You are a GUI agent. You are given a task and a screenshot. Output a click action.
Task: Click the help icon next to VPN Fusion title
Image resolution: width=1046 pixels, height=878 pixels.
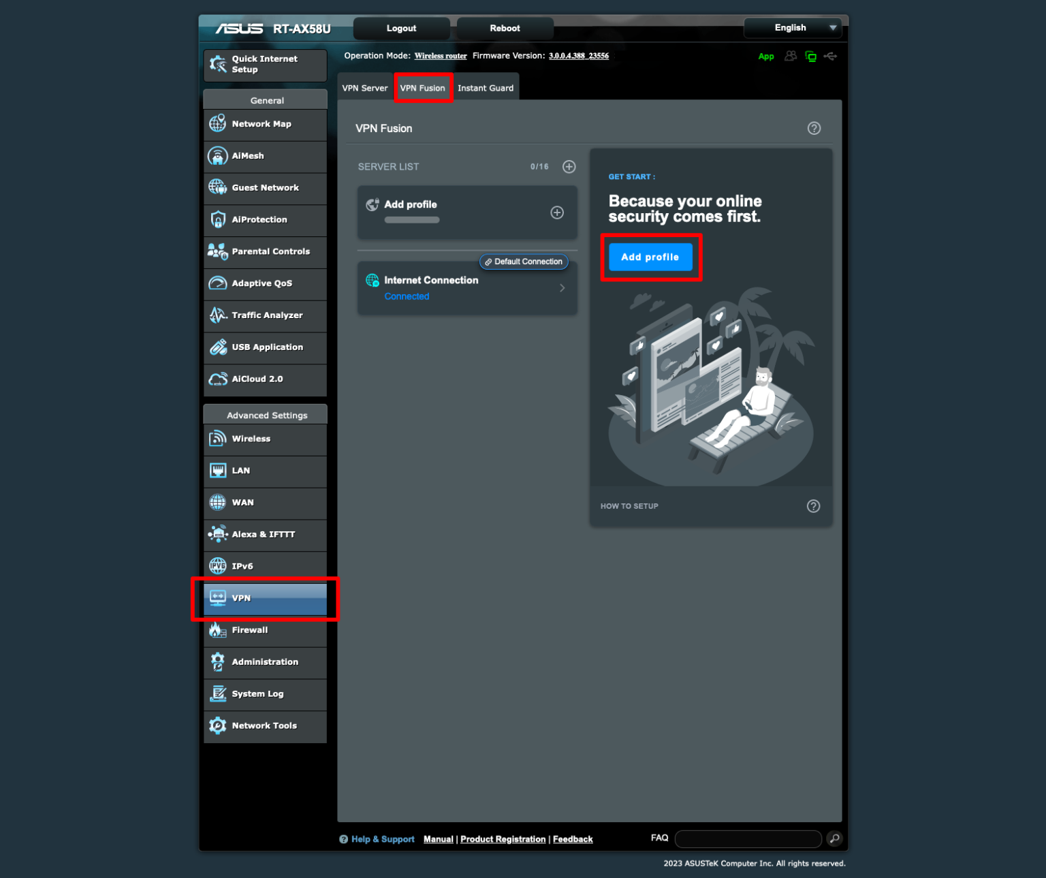(x=814, y=129)
